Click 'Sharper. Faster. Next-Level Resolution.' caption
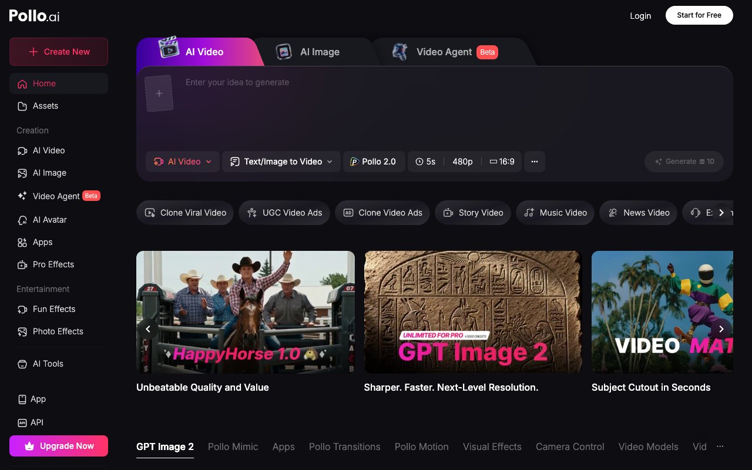The height and width of the screenshot is (470, 752). pos(451,387)
